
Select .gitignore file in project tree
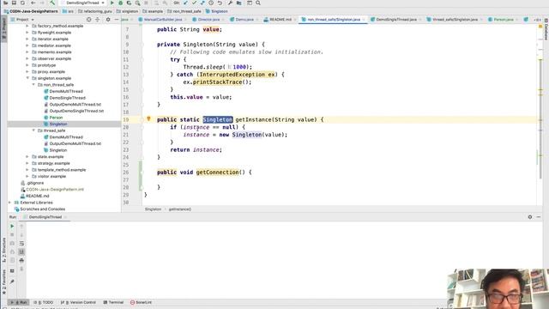tap(35, 183)
